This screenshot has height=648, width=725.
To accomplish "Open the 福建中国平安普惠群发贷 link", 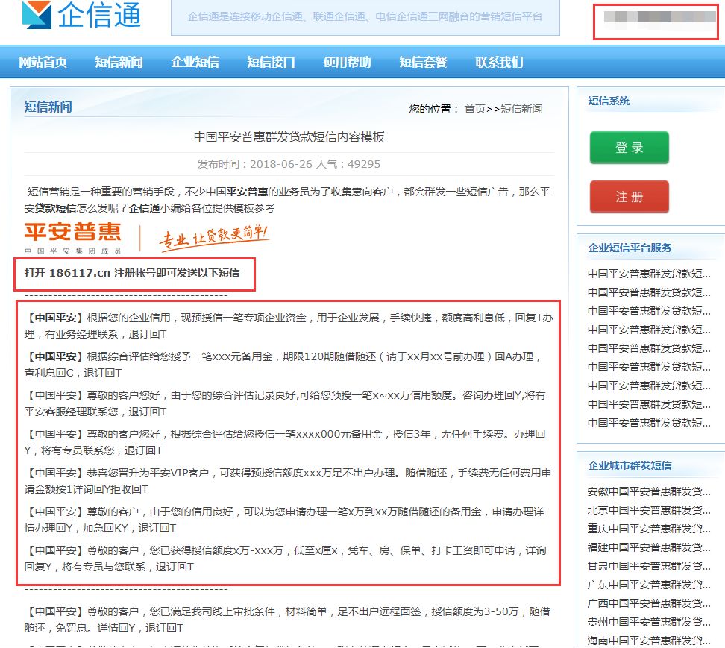I will 649,547.
